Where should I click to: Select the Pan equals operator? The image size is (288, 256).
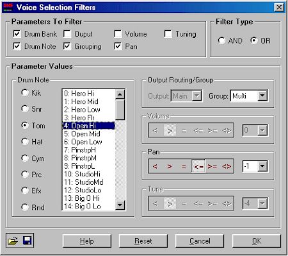pos(184,166)
